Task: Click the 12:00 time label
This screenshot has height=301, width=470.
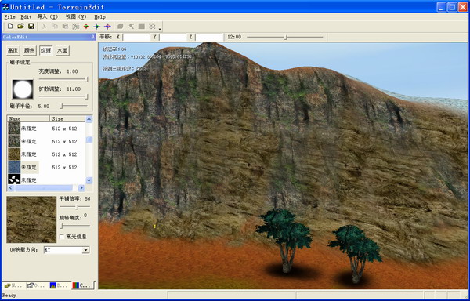Action: (234, 37)
